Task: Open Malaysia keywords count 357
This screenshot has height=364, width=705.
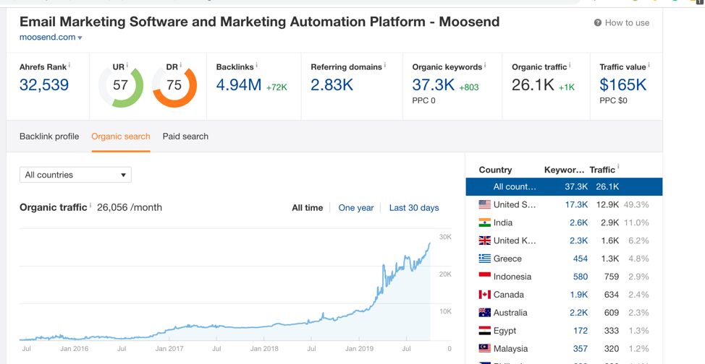Action: coord(581,349)
